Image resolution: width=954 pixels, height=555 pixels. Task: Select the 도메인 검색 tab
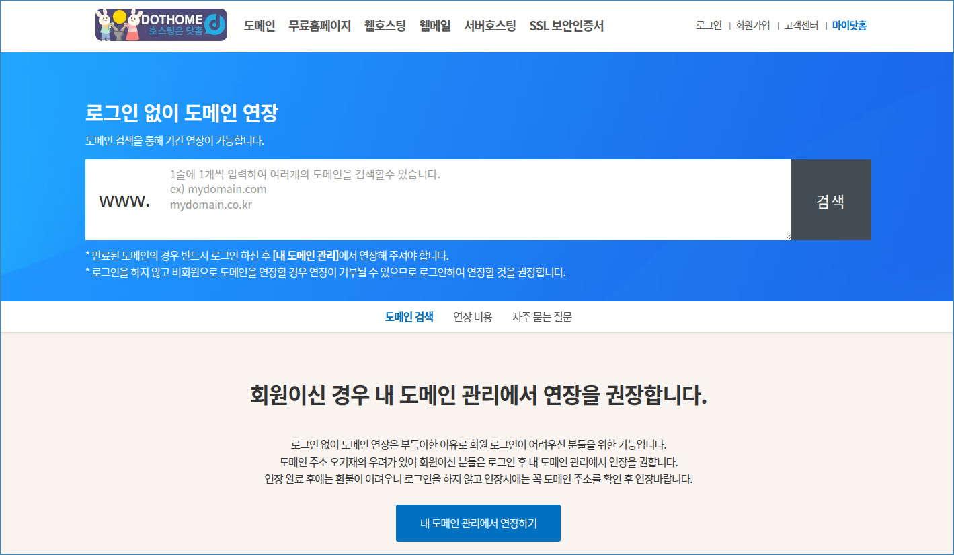tap(409, 317)
